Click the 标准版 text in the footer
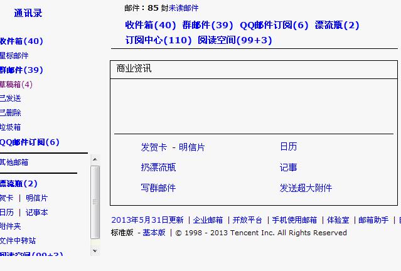Viewport: 401px width, 271px height. 122,232
